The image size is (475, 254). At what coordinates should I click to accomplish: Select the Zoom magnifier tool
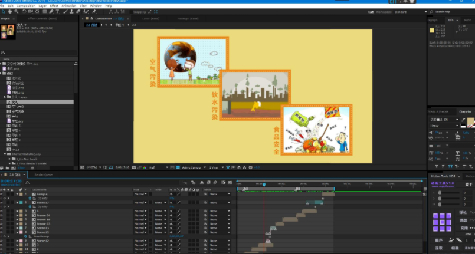click(17, 11)
